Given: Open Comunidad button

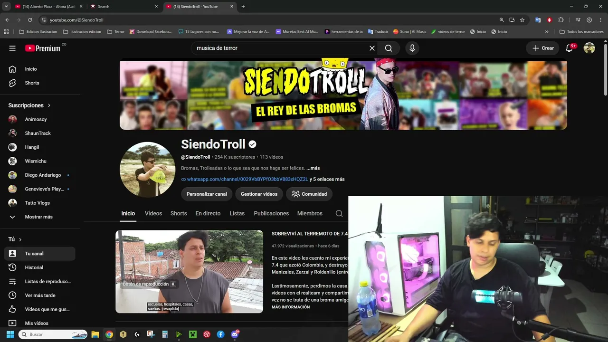Looking at the screenshot, I should 309,194.
